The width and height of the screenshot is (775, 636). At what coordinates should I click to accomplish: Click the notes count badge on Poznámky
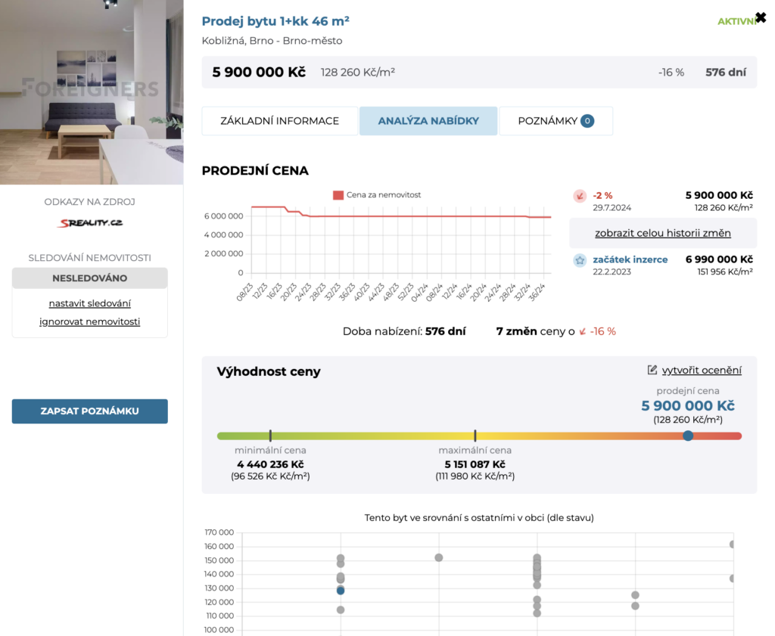point(587,121)
